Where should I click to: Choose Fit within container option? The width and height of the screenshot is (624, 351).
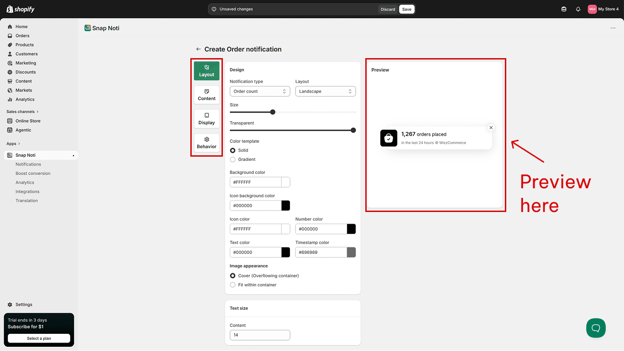(x=233, y=285)
